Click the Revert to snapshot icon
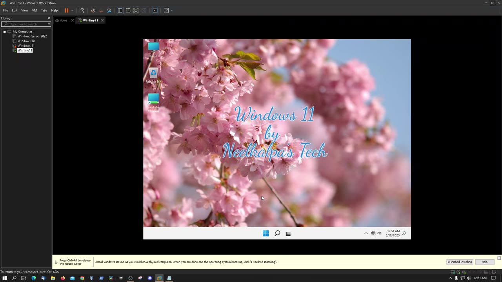 [101, 11]
